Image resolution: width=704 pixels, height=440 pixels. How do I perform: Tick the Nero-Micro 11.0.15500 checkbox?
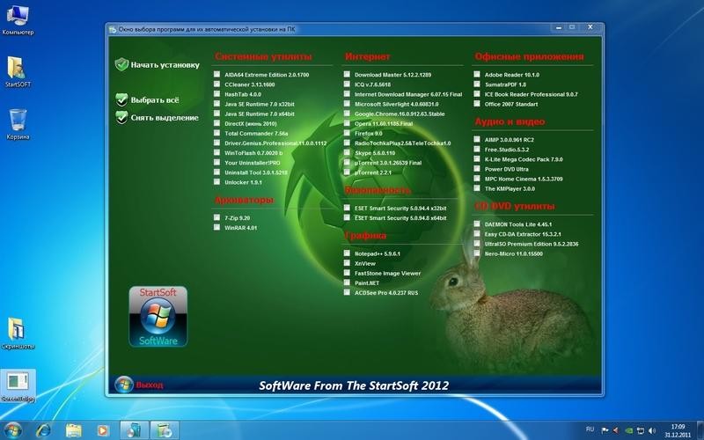tap(477, 253)
